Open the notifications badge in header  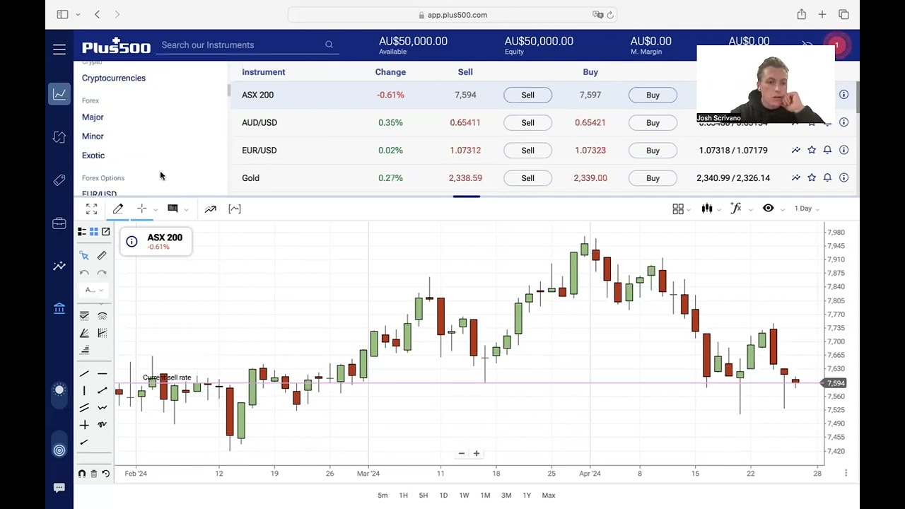836,45
